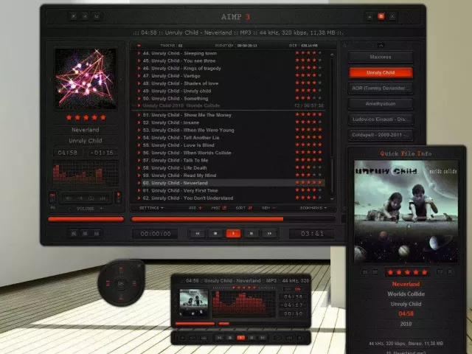Toggle the orange button in title bar

click(381, 15)
